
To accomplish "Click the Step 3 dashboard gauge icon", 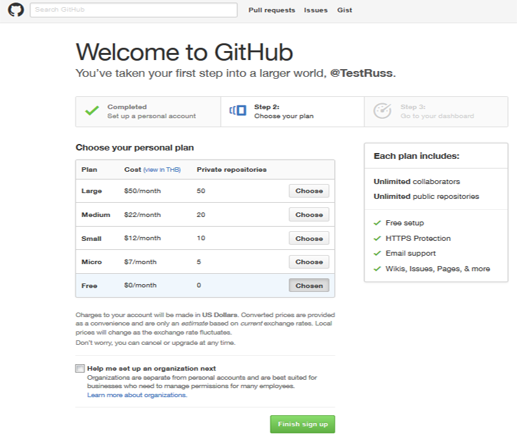I will (382, 111).
